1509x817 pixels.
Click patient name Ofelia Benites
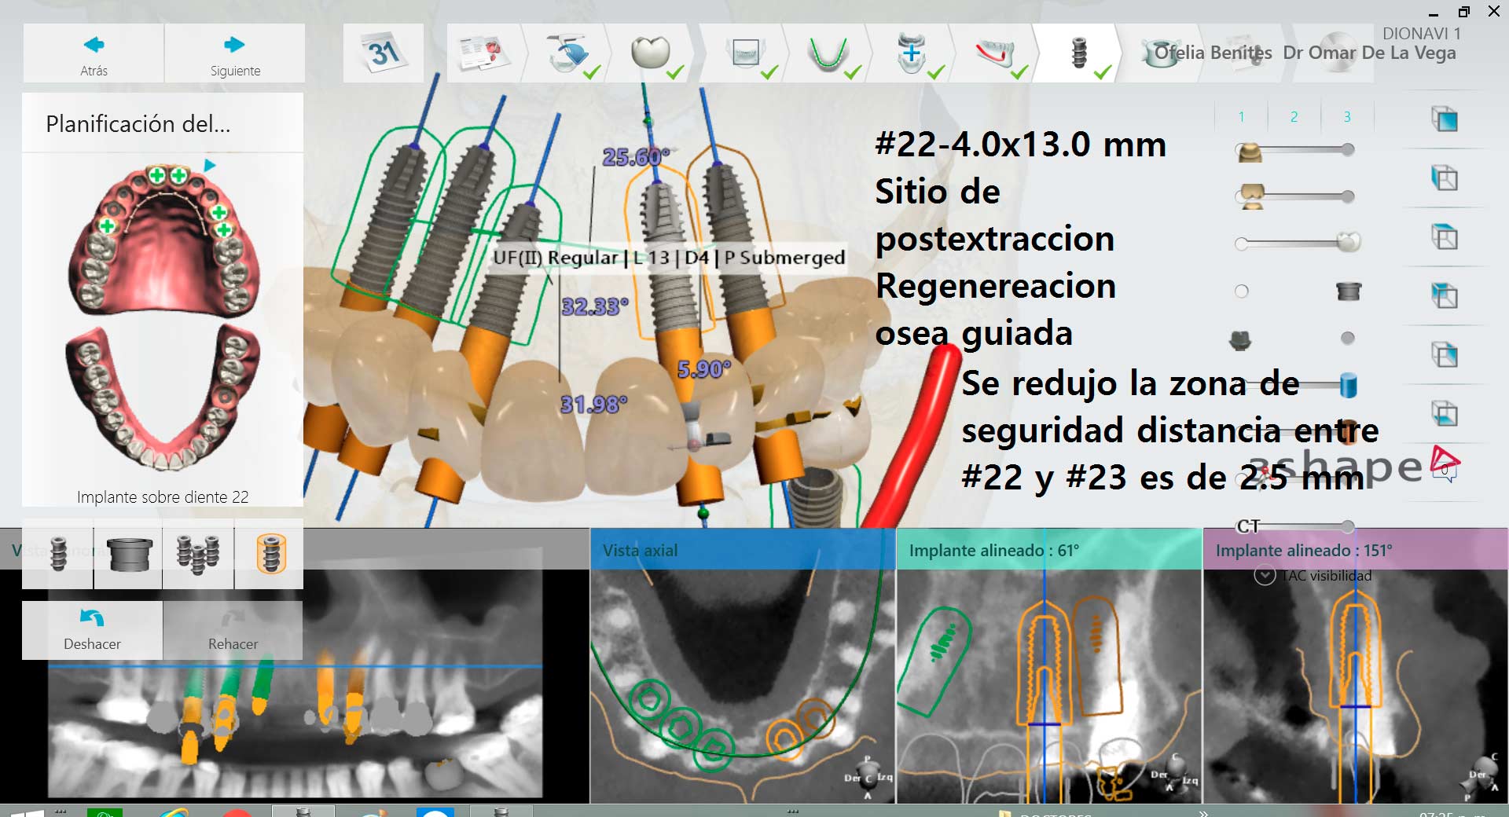coord(1213,53)
